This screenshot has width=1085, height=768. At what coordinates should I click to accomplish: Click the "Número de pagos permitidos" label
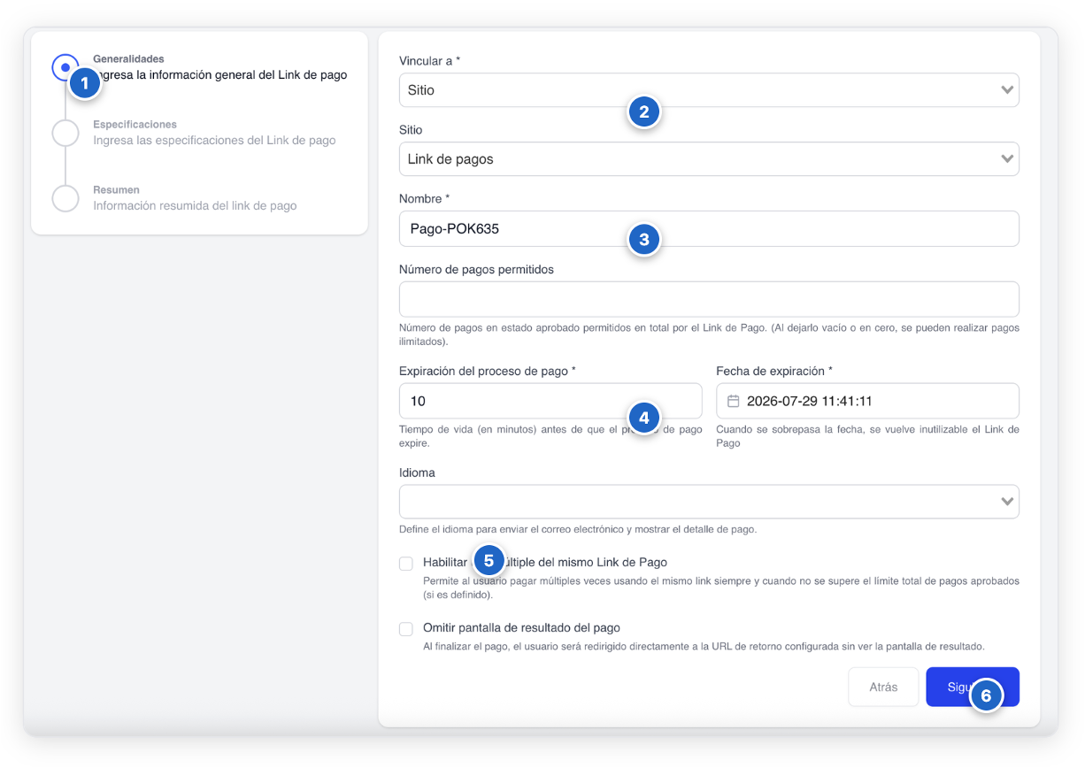coord(476,269)
